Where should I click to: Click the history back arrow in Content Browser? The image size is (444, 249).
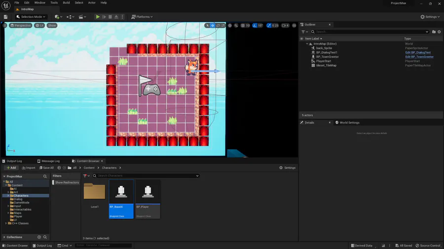click(x=59, y=168)
